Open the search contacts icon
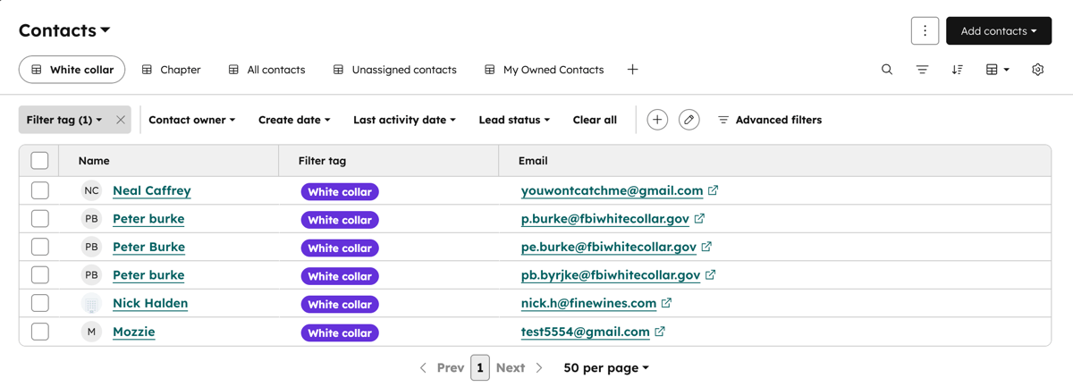The height and width of the screenshot is (387, 1073). 887,70
